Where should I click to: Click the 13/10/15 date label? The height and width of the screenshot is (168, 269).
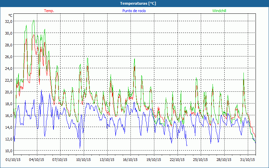tap(107, 160)
